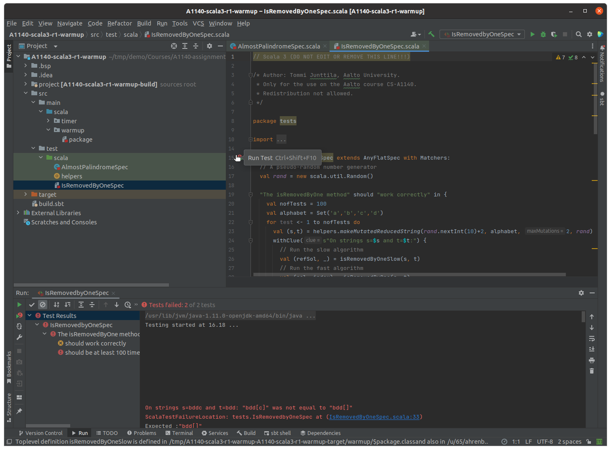Image resolution: width=611 pixels, height=450 pixels.
Task: Open Search Everywhere magnifier icon
Action: coord(579,34)
